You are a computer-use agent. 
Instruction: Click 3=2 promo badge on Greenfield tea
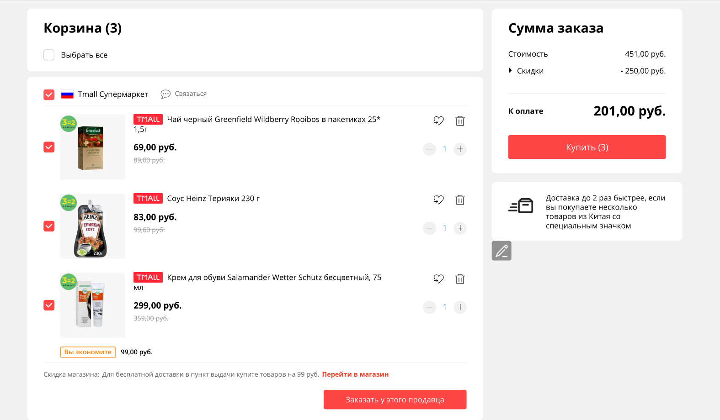[x=69, y=124]
